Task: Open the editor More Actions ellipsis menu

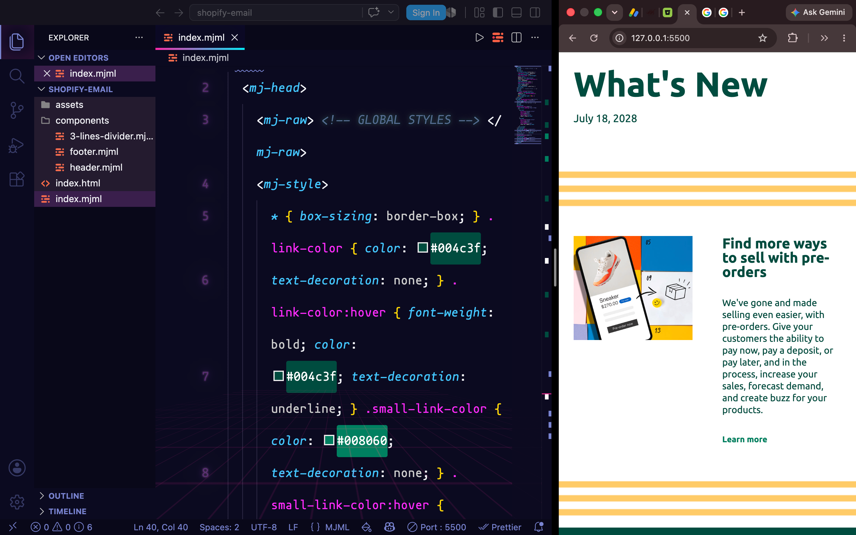Action: coord(535,37)
